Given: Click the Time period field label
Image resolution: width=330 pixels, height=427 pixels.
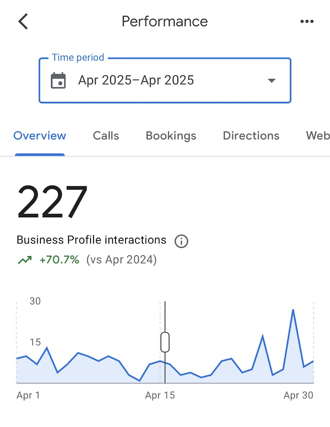Looking at the screenshot, I should click(x=78, y=58).
